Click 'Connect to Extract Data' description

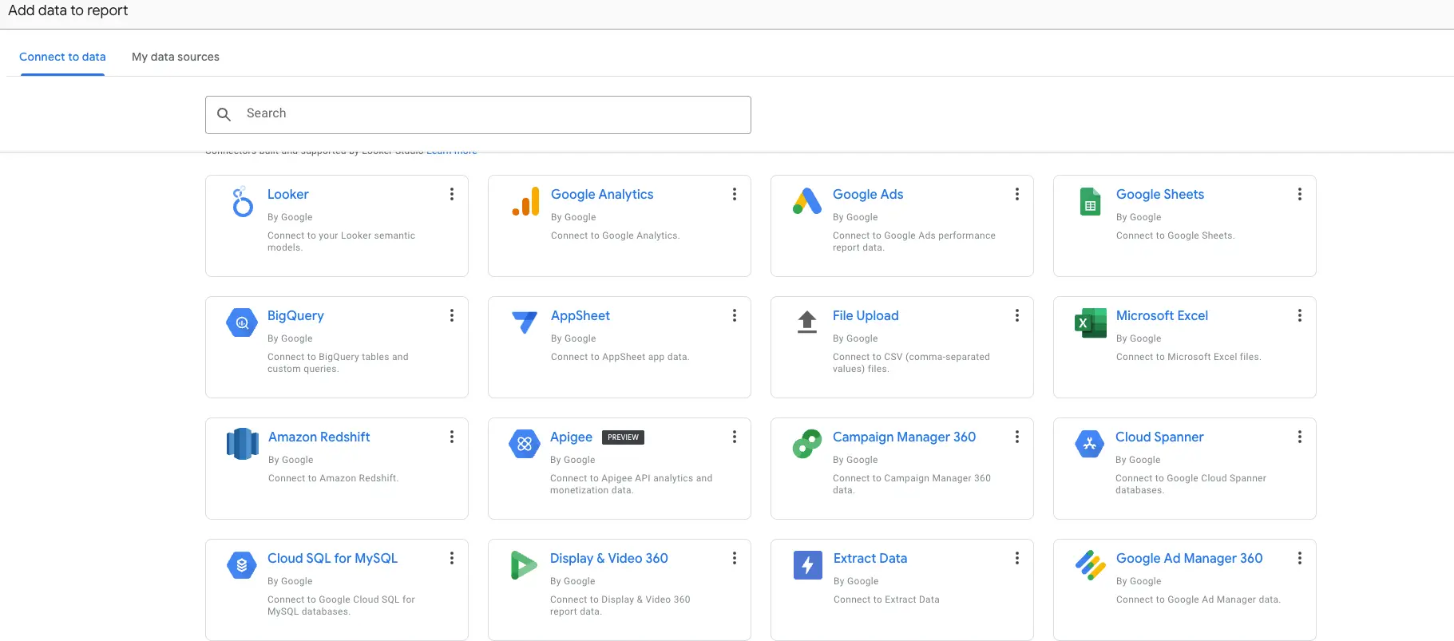click(x=886, y=599)
